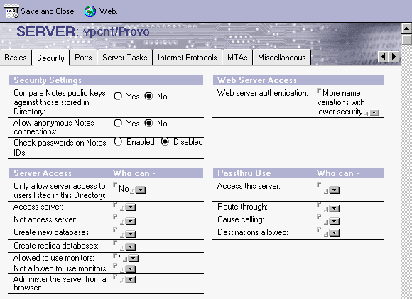Open the Miscellaneous tab
The width and height of the screenshot is (412, 299).
pyautogui.click(x=282, y=58)
